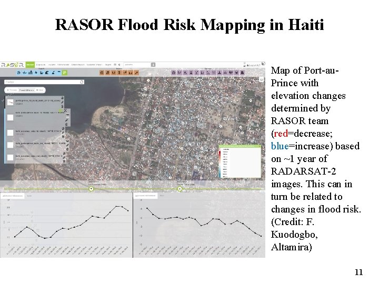Click the first data point in right chart

click(147, 208)
